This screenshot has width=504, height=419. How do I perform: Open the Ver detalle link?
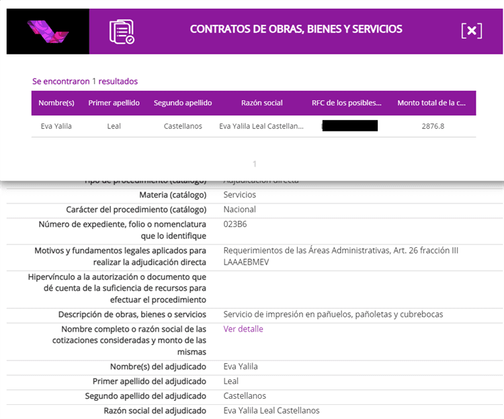243,329
